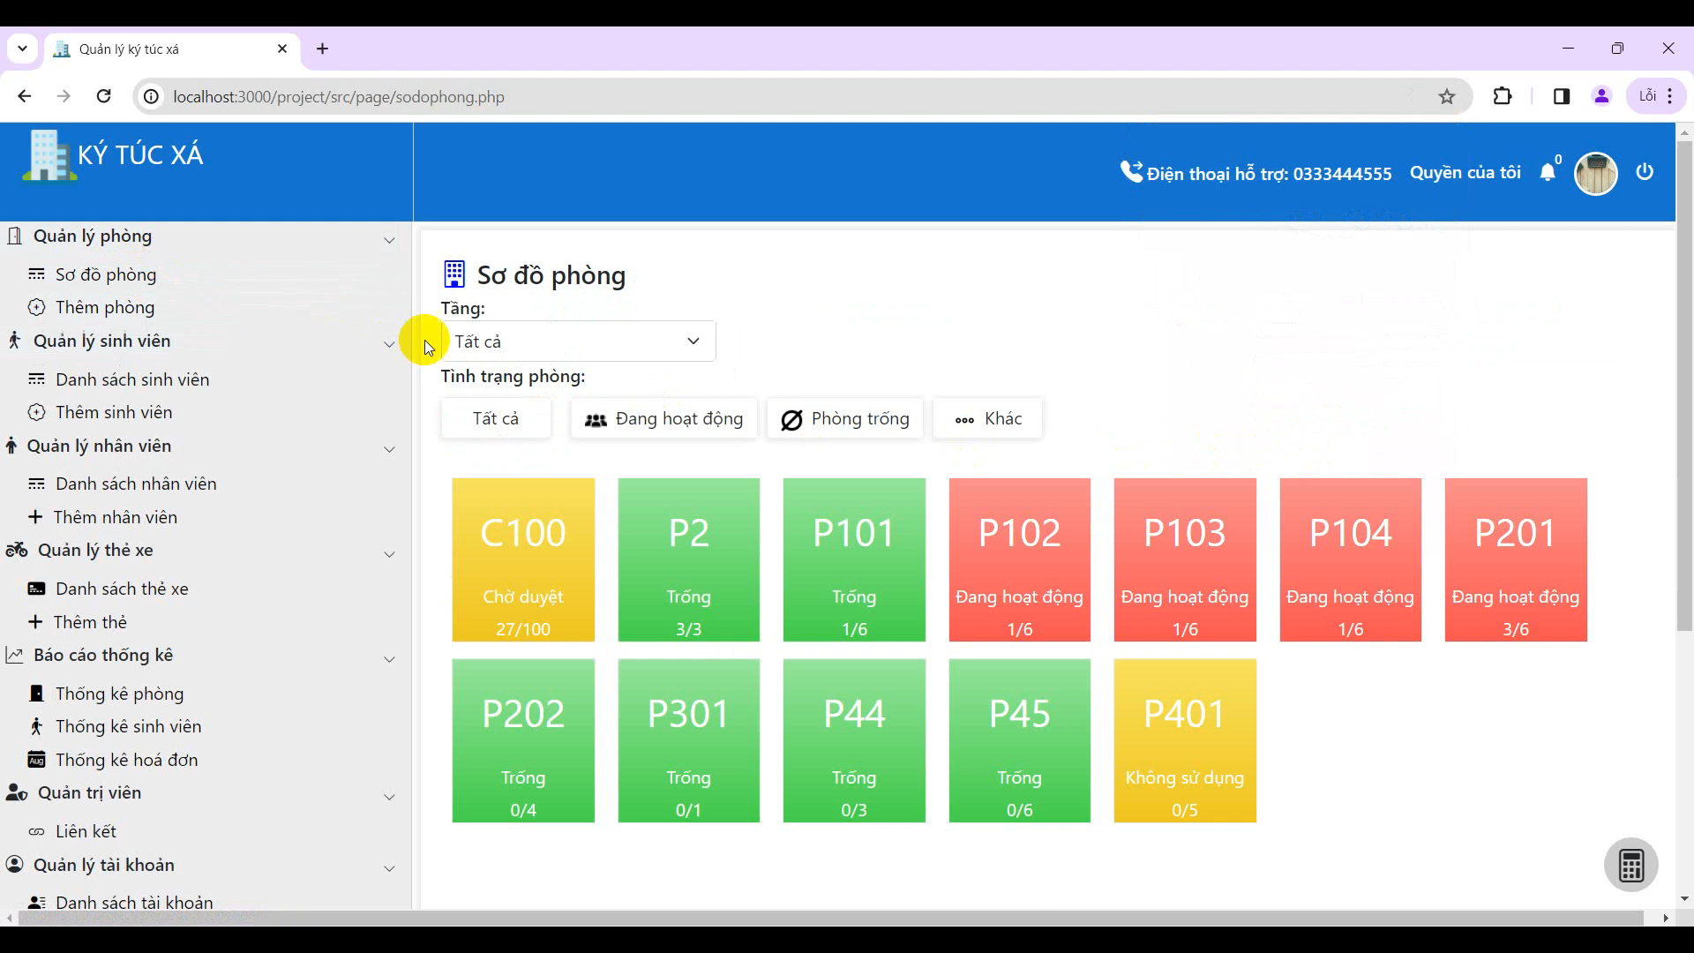Click the phone support icon

1130,171
